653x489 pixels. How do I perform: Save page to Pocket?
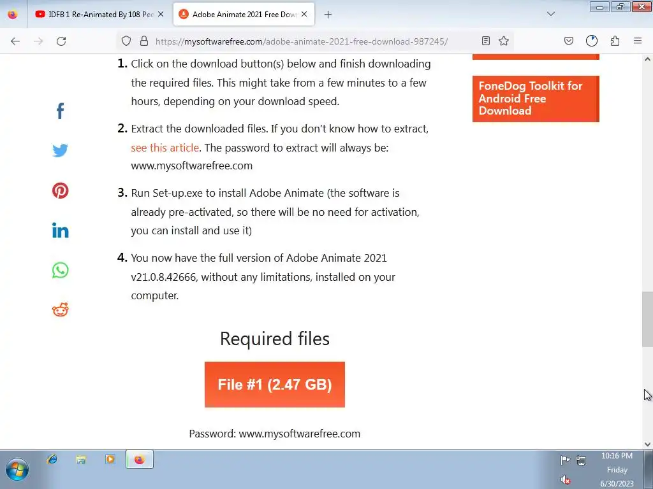click(569, 41)
